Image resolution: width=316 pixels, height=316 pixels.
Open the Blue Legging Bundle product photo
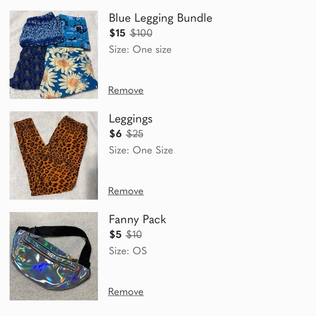click(x=53, y=54)
